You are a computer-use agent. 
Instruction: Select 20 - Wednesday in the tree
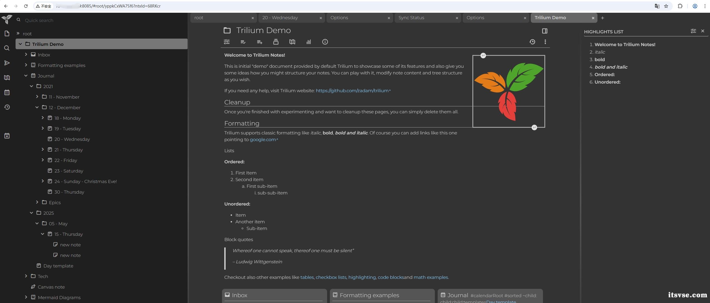coord(72,139)
